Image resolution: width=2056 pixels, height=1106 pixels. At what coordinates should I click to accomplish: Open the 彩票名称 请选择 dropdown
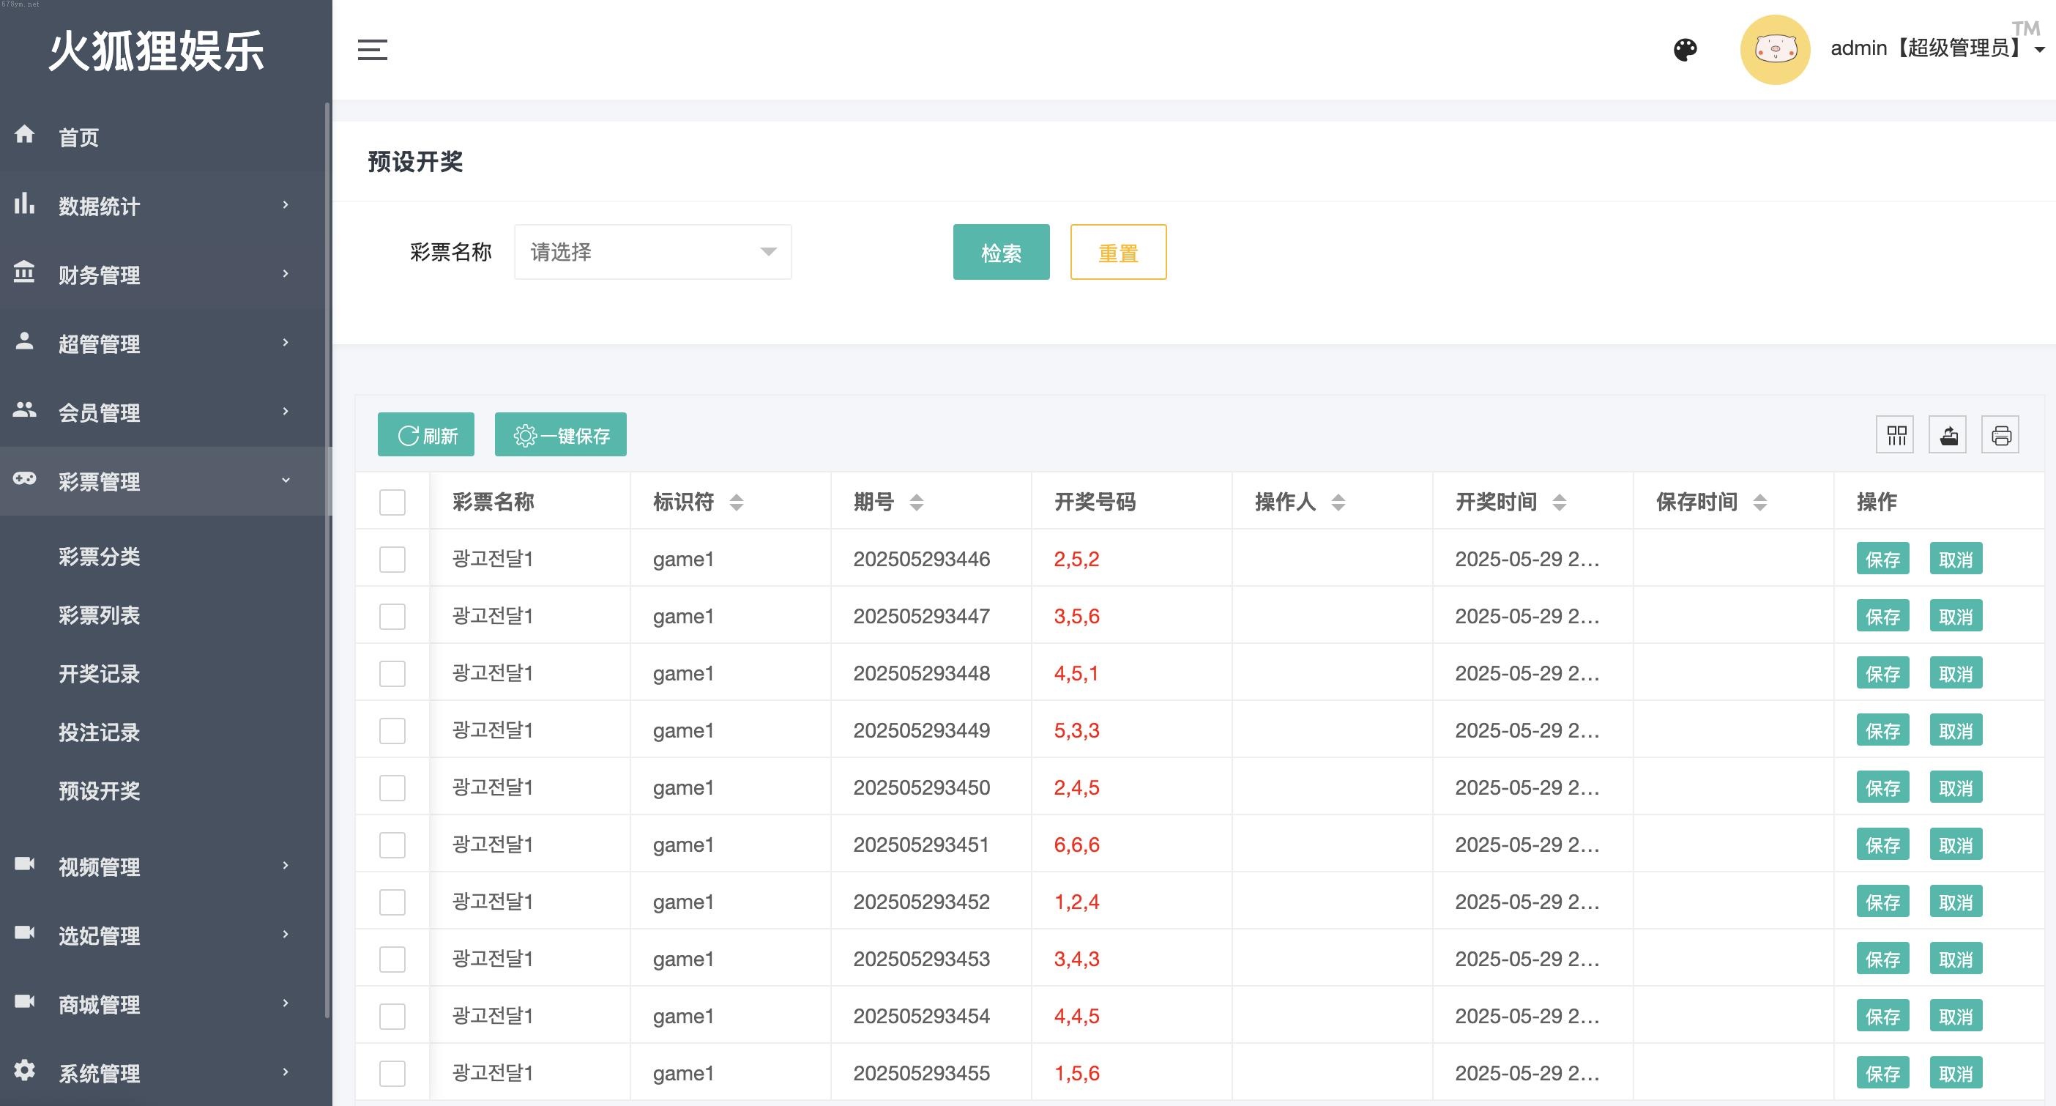(653, 253)
